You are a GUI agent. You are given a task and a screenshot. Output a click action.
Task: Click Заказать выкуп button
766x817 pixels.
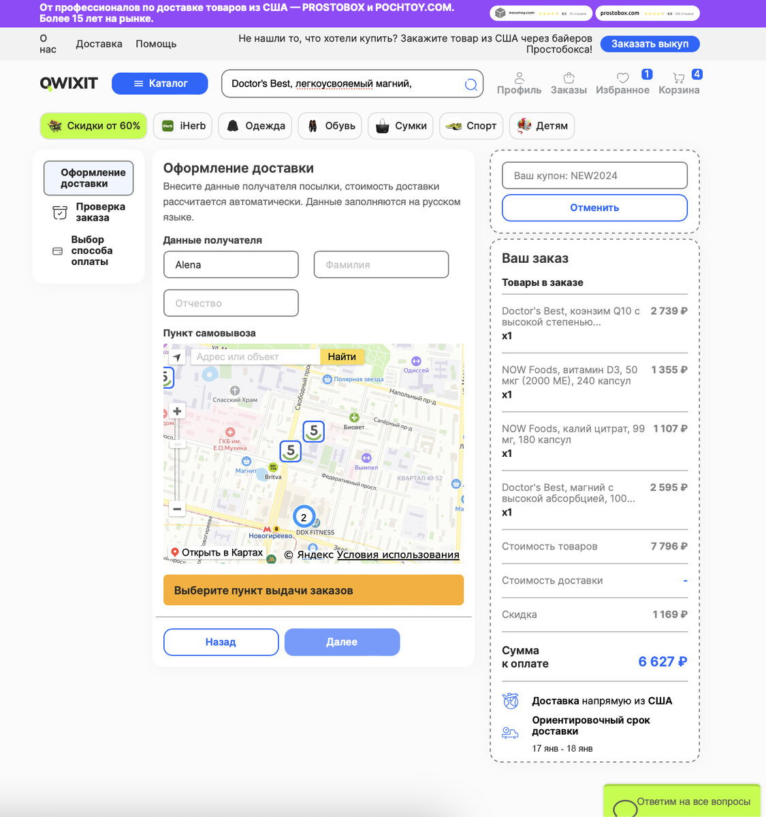pos(650,44)
